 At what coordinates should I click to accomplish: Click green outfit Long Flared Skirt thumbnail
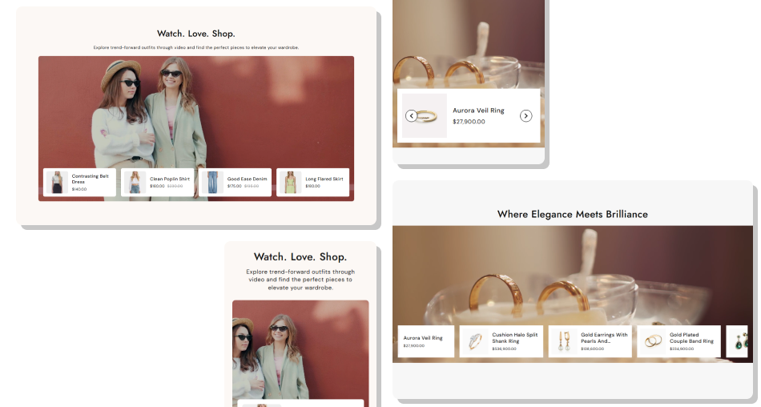click(x=290, y=183)
